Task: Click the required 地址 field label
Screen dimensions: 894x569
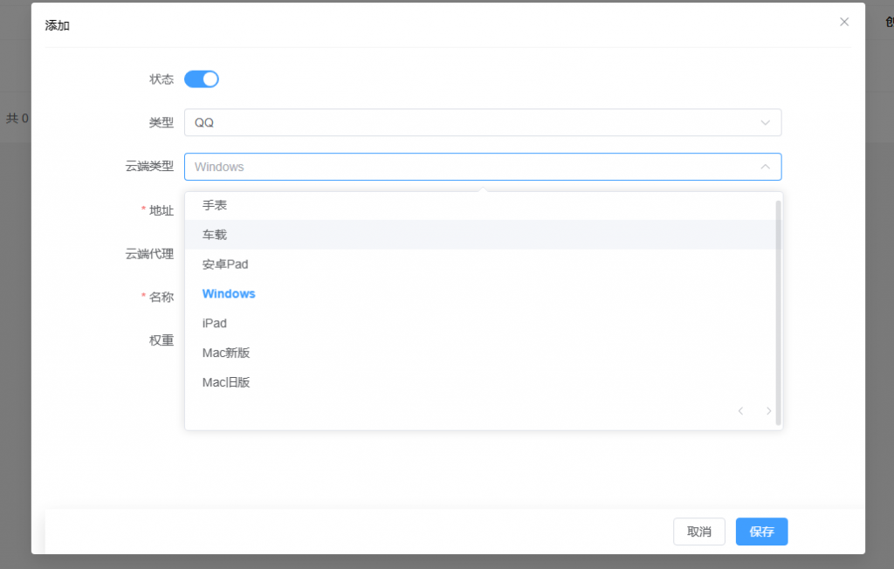Action: click(161, 210)
